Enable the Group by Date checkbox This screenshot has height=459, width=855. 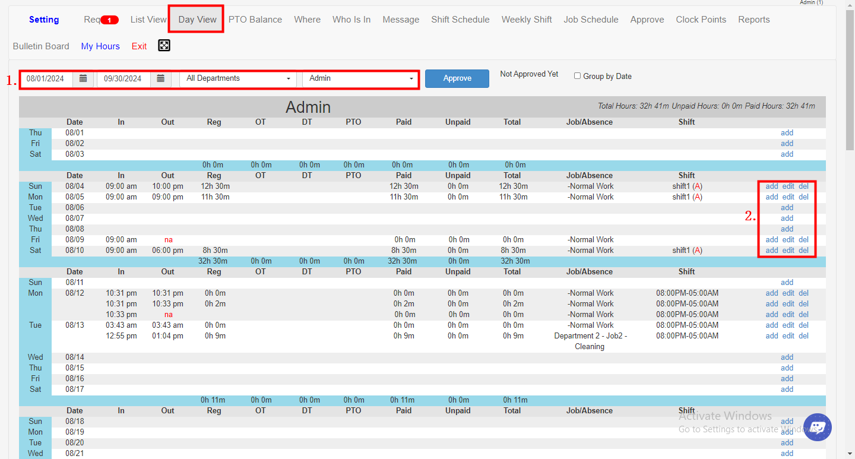click(577, 75)
